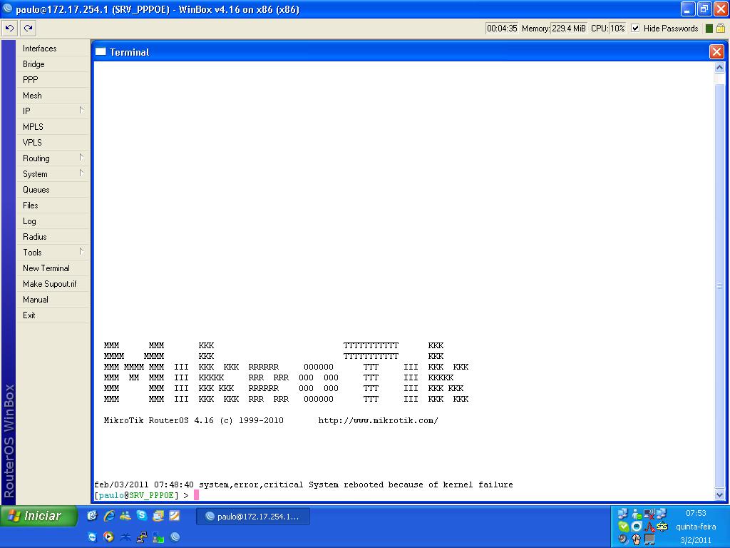Open the MPLS menu item
730x548 pixels.
click(52, 127)
